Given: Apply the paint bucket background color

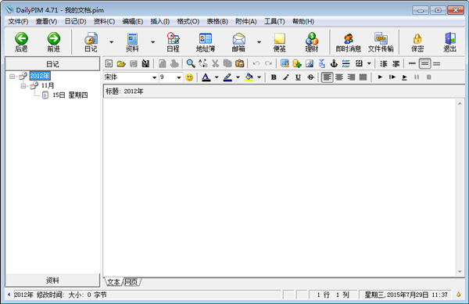Looking at the screenshot, I should click(249, 77).
